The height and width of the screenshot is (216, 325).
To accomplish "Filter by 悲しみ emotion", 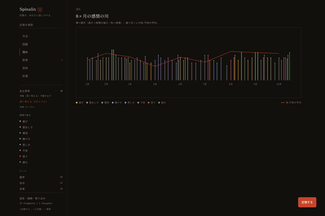I will (x=25, y=145).
